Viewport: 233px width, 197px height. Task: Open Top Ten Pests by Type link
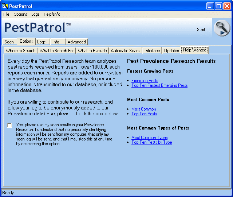tap(152, 142)
